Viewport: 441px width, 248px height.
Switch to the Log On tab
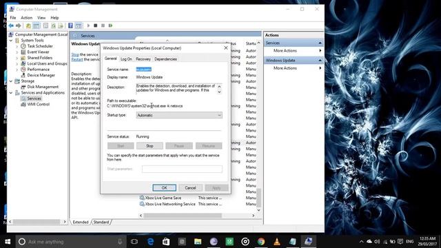[x=126, y=59]
